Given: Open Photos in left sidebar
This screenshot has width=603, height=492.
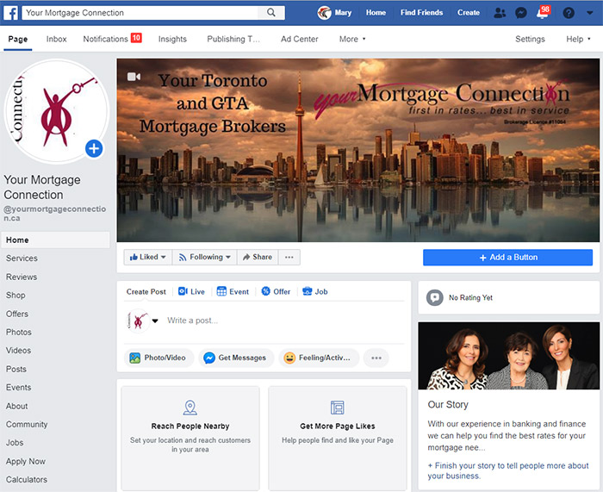Looking at the screenshot, I should pos(19,333).
